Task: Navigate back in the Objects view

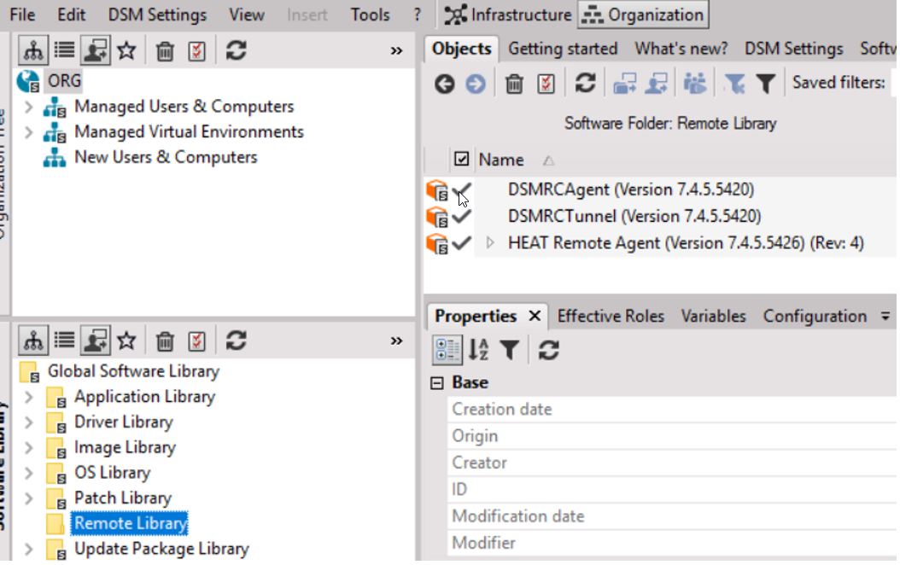Action: click(445, 83)
